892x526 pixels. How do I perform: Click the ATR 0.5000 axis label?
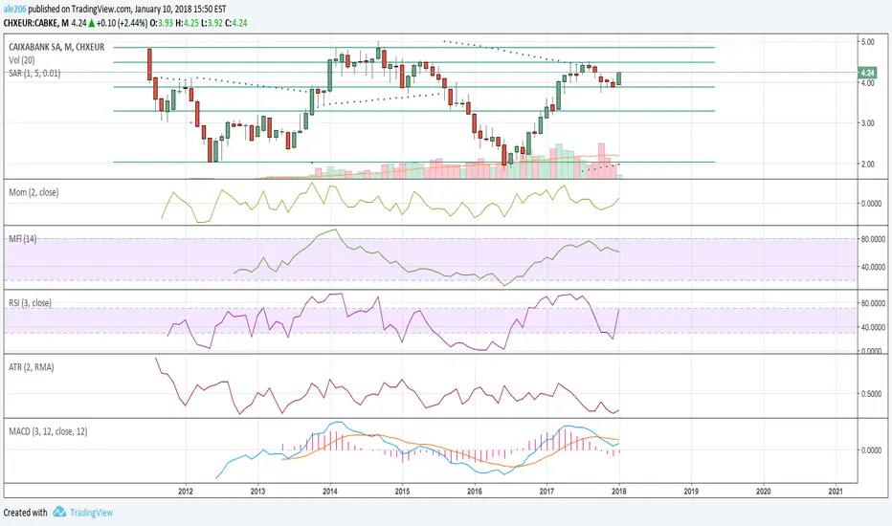point(872,394)
